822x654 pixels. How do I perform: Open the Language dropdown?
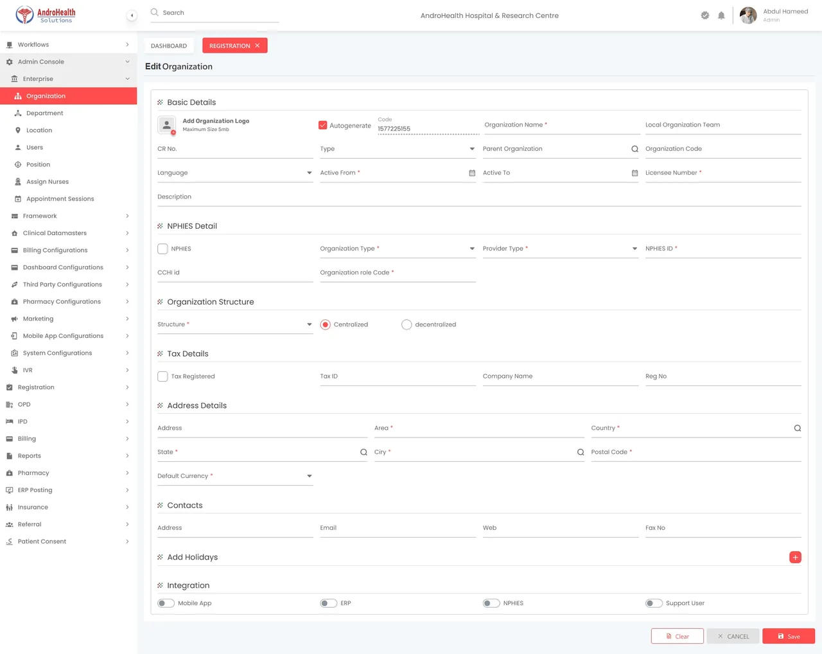click(235, 173)
